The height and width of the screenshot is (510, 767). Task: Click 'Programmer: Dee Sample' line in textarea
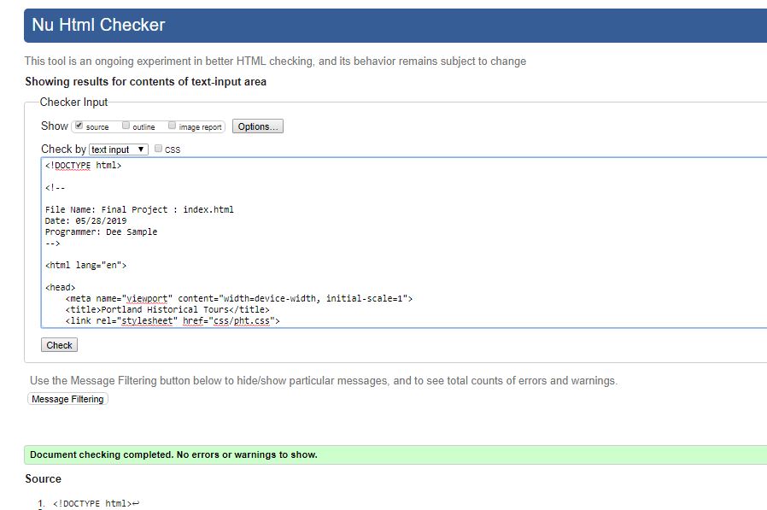coord(102,232)
